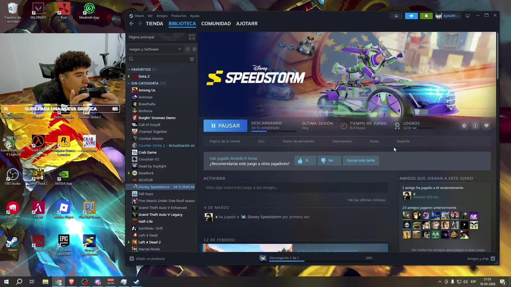The width and height of the screenshot is (511, 287).
Task: Open Disney Speedstorm game settings gear
Action: point(464,126)
